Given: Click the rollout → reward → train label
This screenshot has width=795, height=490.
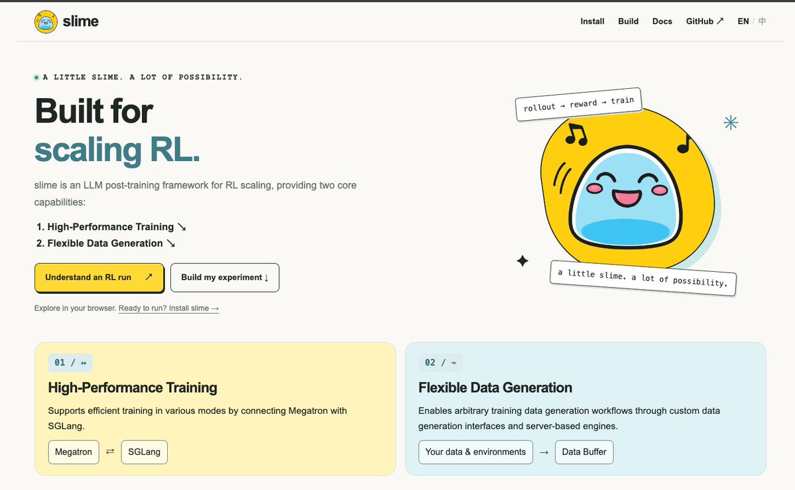Looking at the screenshot, I should (578, 104).
